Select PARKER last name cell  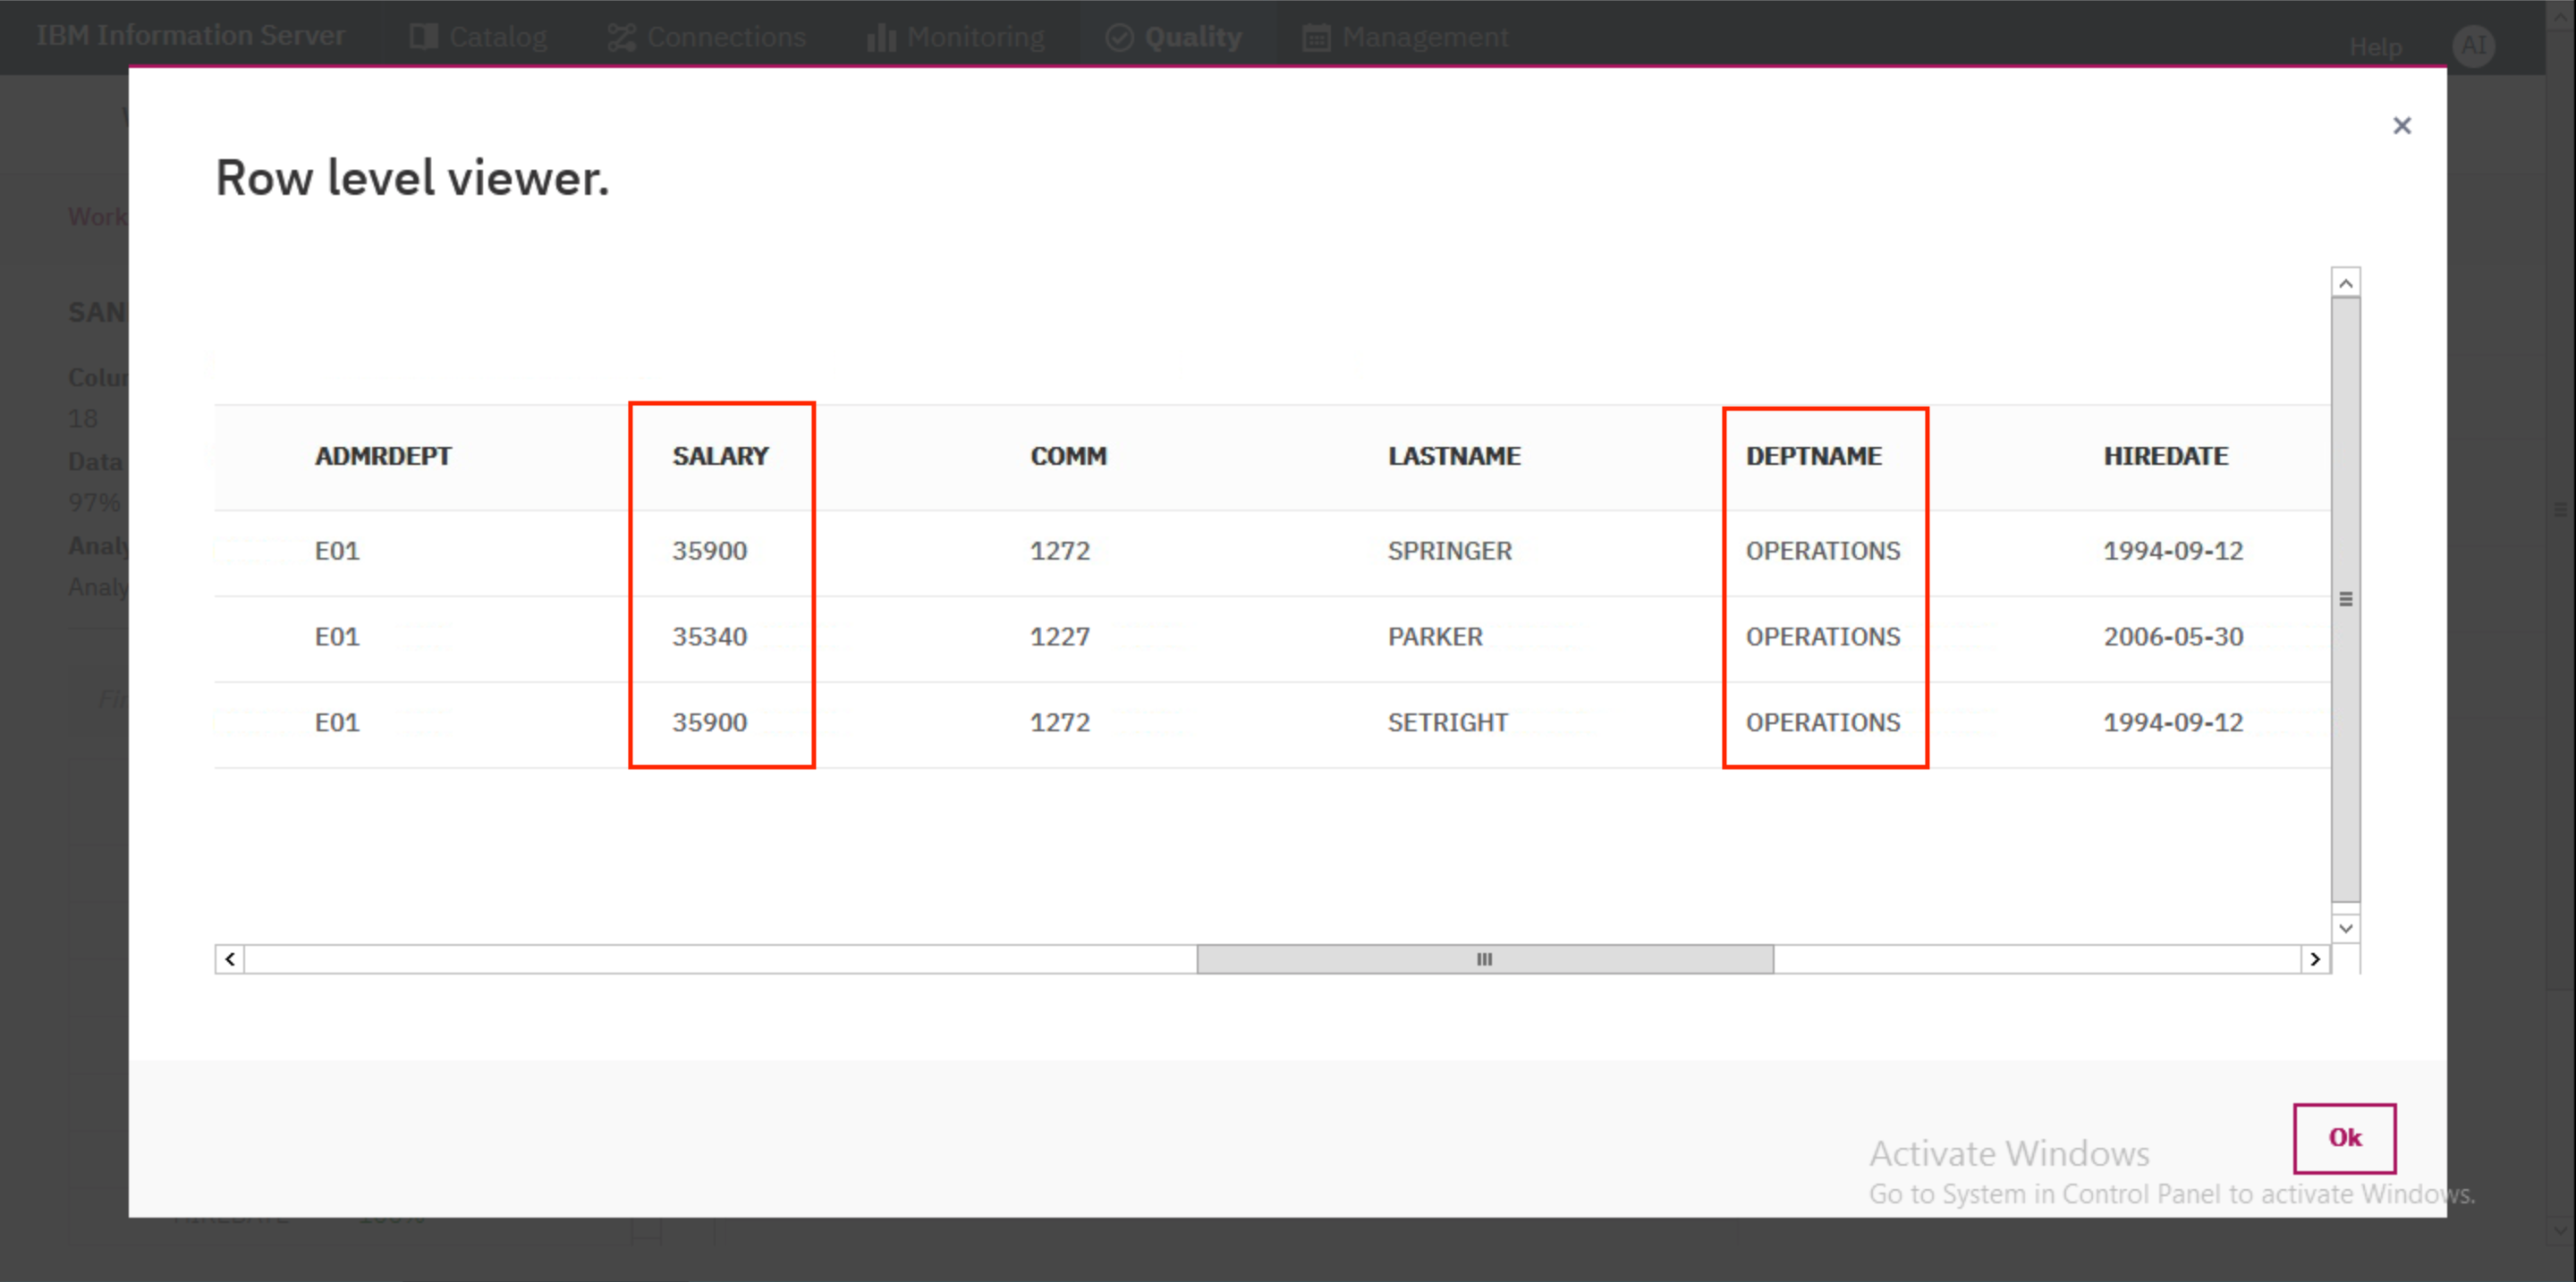pyautogui.click(x=1434, y=637)
